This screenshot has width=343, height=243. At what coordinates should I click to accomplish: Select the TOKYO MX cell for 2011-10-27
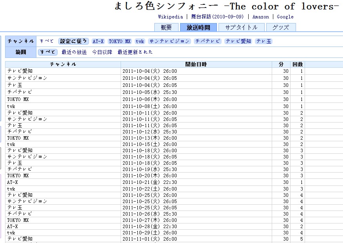click(63, 220)
